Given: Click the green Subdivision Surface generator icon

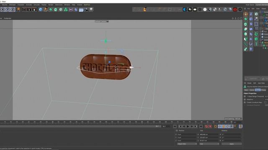Looking at the screenshot, I should click(51, 10).
